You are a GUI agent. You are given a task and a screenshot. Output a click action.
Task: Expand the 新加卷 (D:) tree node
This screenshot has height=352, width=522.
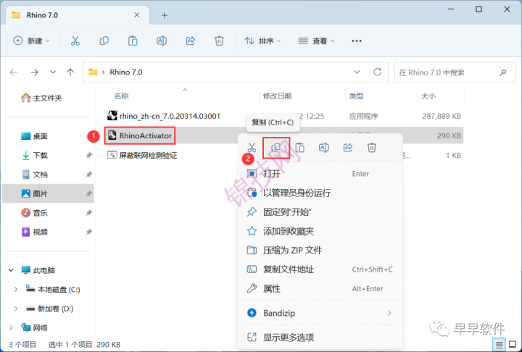point(16,309)
